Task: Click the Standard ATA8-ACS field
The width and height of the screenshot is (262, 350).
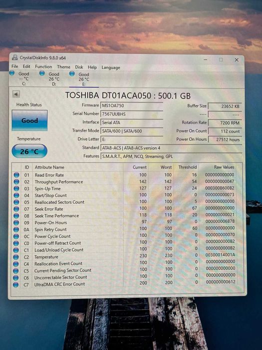Action: [171, 148]
